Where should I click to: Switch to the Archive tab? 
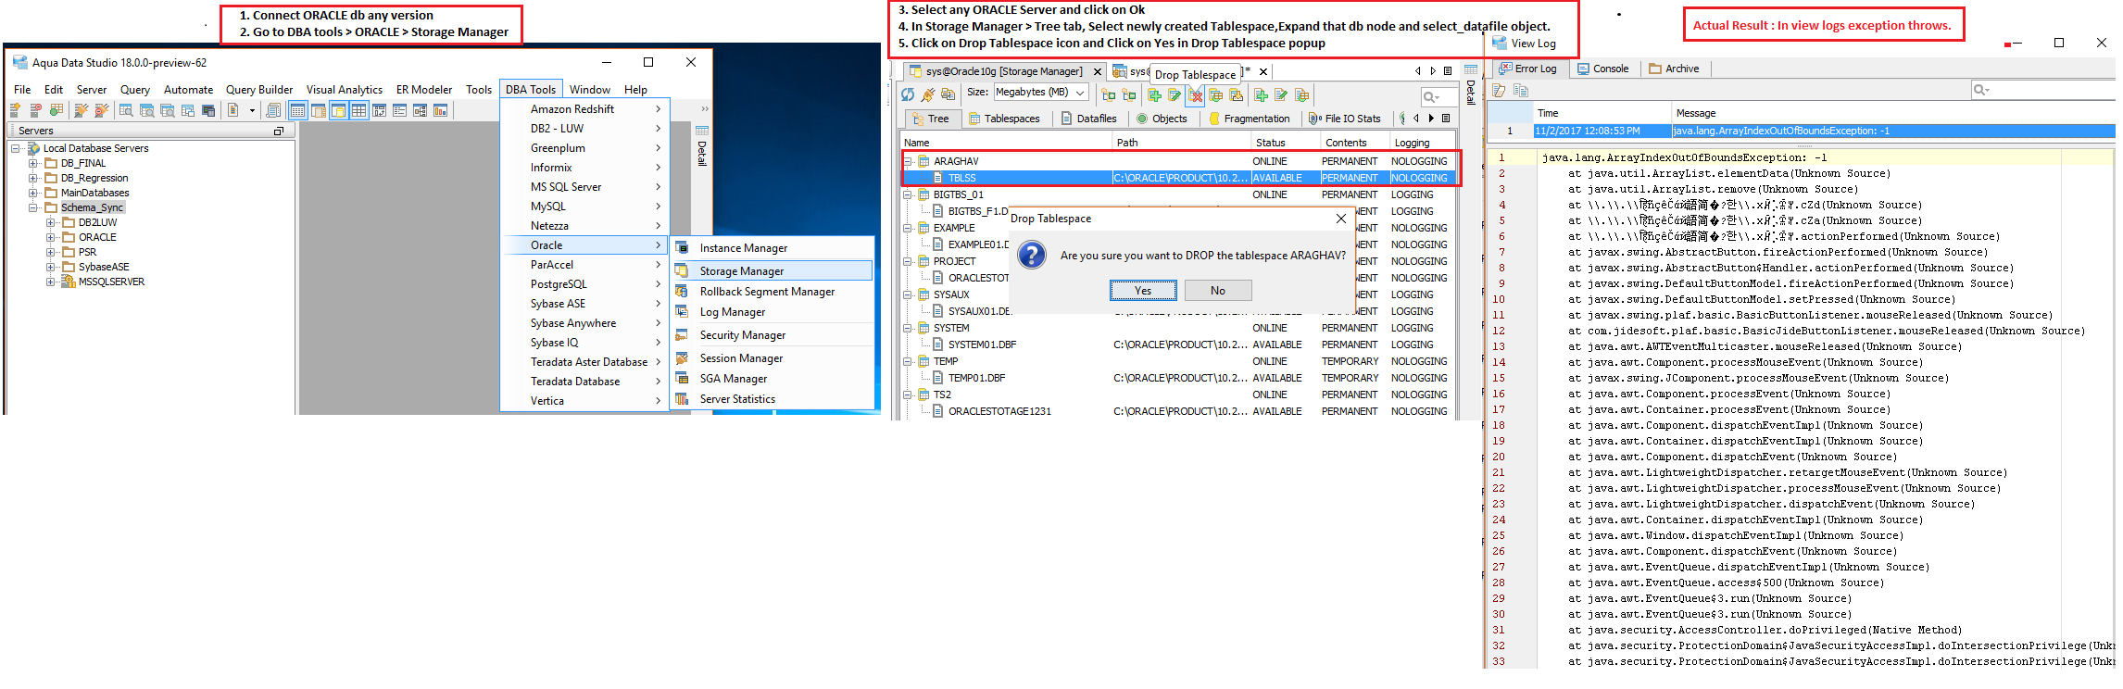click(1674, 69)
